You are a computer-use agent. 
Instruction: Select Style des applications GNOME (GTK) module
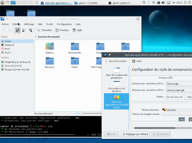[x=116, y=101]
